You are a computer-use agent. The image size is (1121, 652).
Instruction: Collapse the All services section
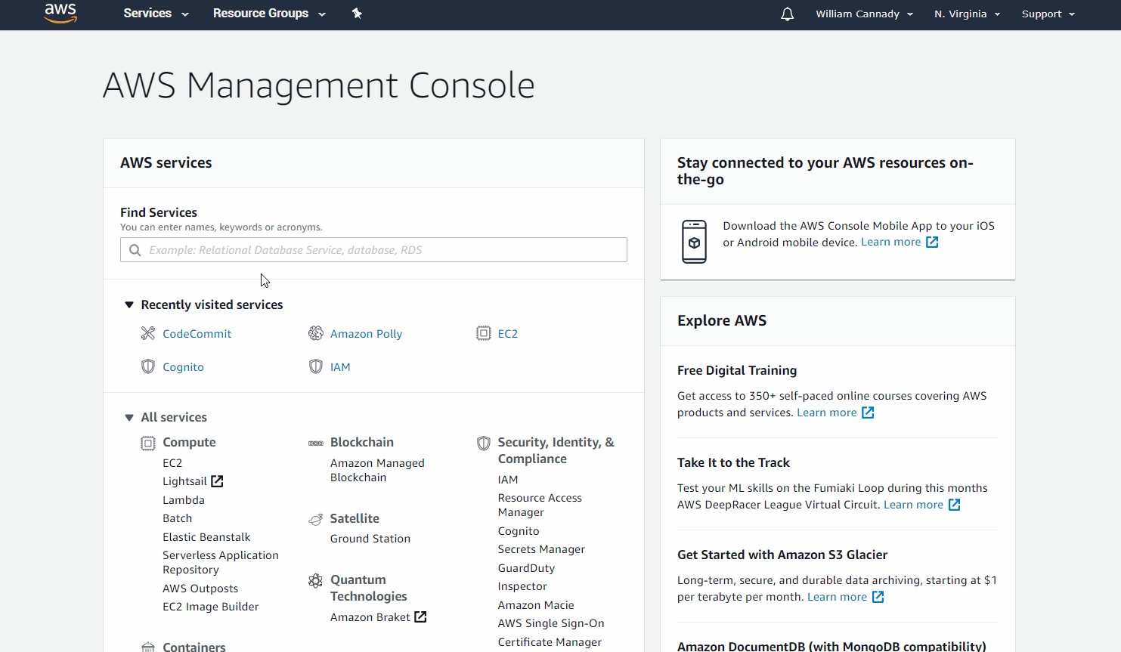pyautogui.click(x=129, y=417)
